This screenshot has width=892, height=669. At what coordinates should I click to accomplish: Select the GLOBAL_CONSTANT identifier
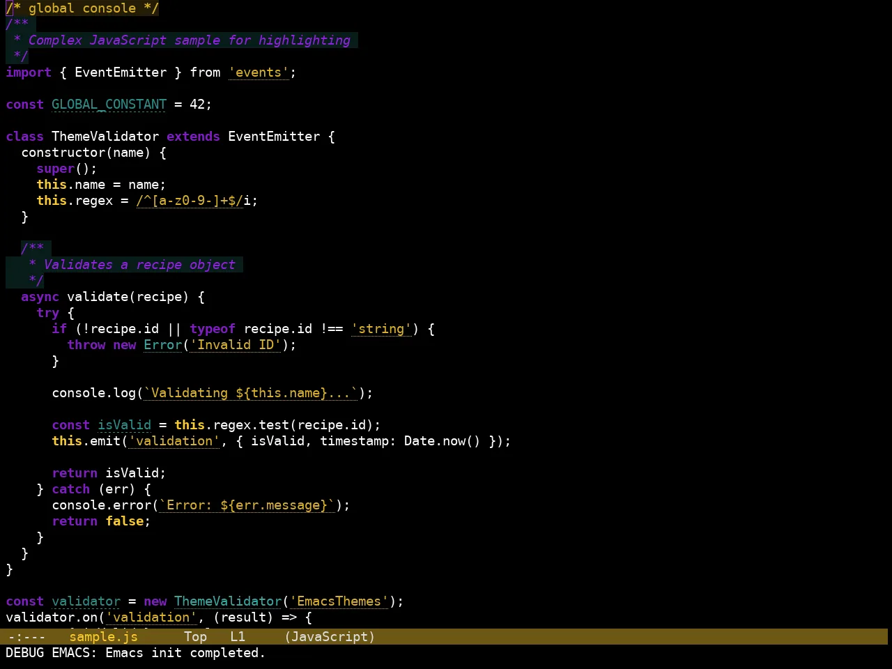[109, 105]
